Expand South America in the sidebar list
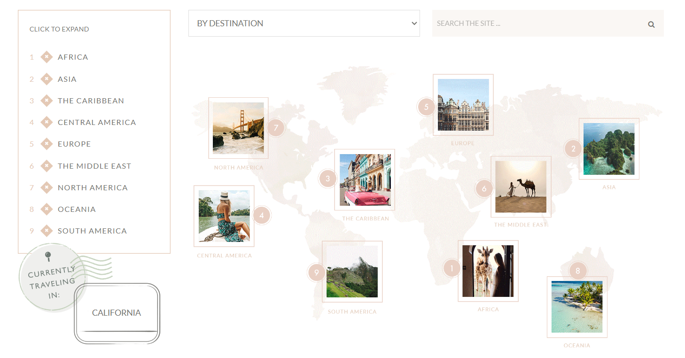Viewport: 685px width, 358px height. coord(92,231)
